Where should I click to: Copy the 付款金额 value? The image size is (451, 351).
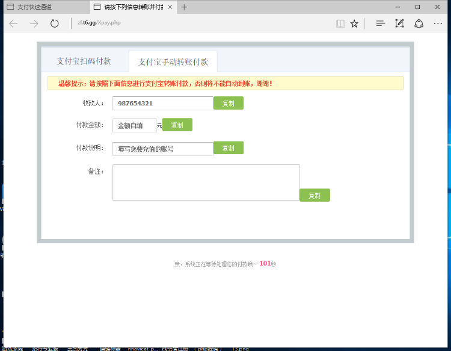point(177,125)
